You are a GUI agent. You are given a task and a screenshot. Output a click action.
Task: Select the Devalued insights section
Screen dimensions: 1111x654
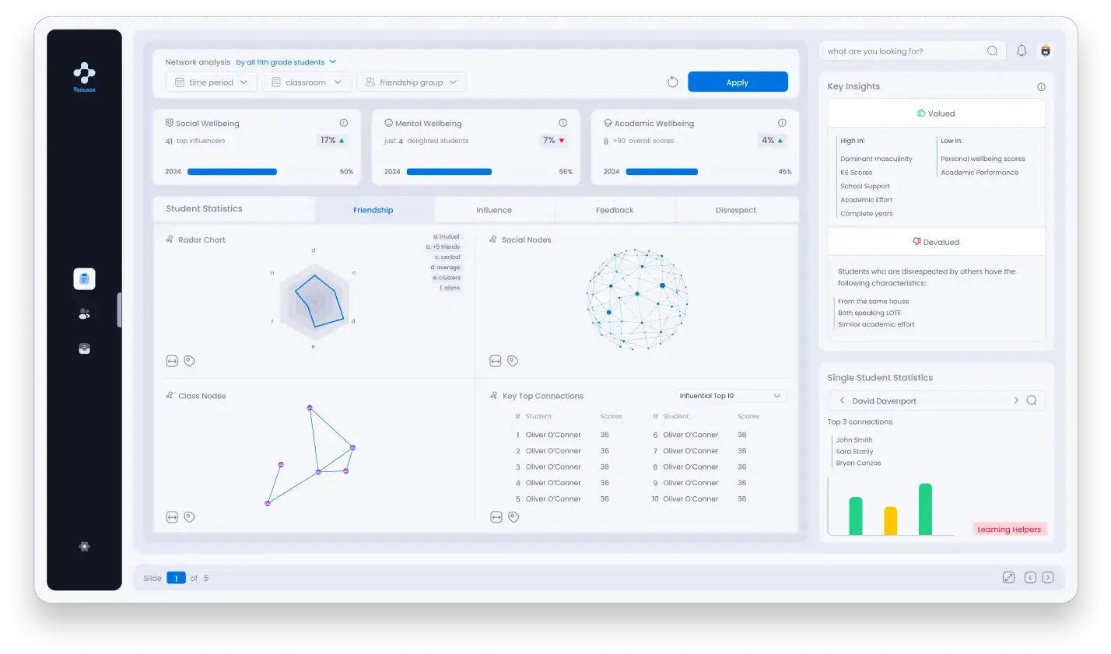tap(936, 242)
